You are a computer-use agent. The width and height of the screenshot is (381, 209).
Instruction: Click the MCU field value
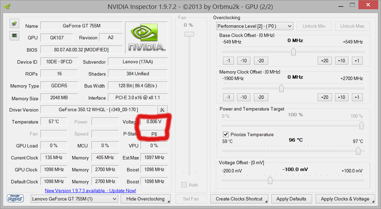click(105, 145)
